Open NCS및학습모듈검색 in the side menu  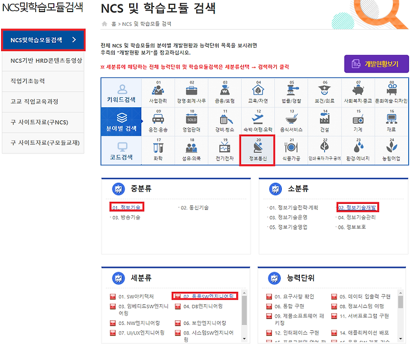point(43,40)
